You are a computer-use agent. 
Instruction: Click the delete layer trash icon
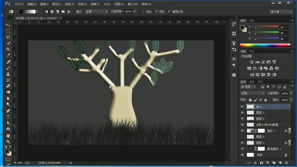point(286,163)
